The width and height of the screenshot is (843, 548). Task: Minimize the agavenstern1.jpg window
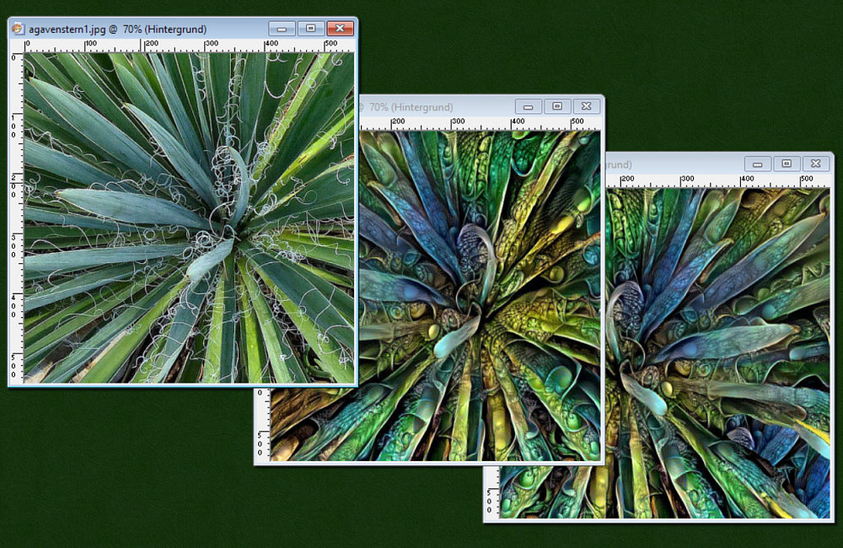[281, 29]
